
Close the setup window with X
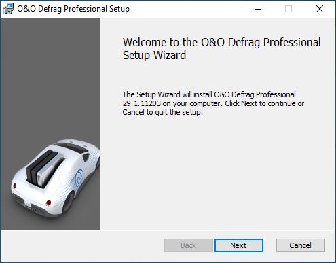320,9
